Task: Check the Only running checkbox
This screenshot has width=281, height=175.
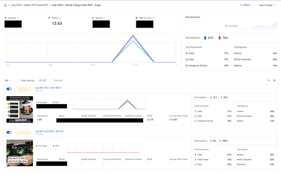Action: point(18,80)
